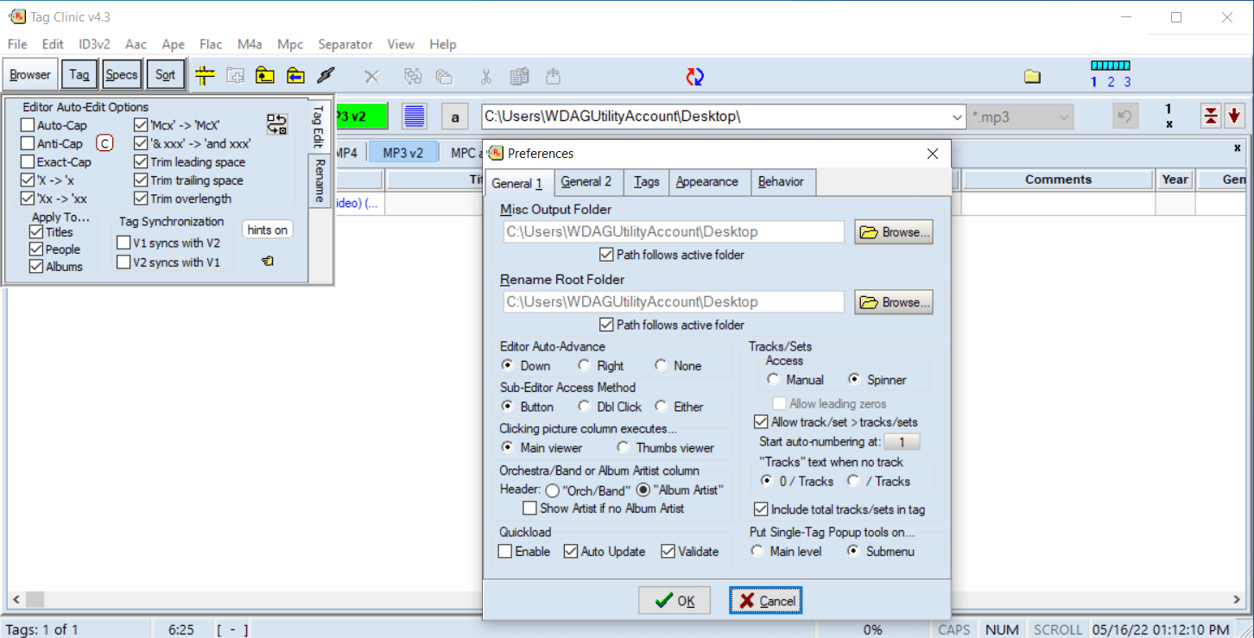Click the Start auto-numbering value field
This screenshot has width=1254, height=638.
[902, 442]
